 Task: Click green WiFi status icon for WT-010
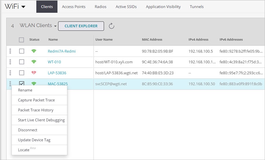tap(34, 62)
